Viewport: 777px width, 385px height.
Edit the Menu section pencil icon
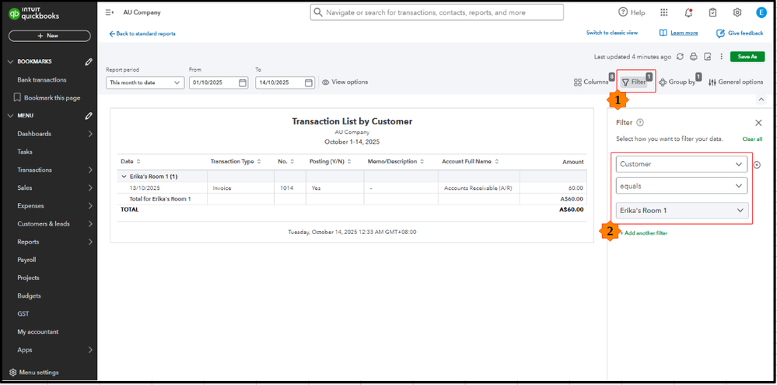[89, 115]
